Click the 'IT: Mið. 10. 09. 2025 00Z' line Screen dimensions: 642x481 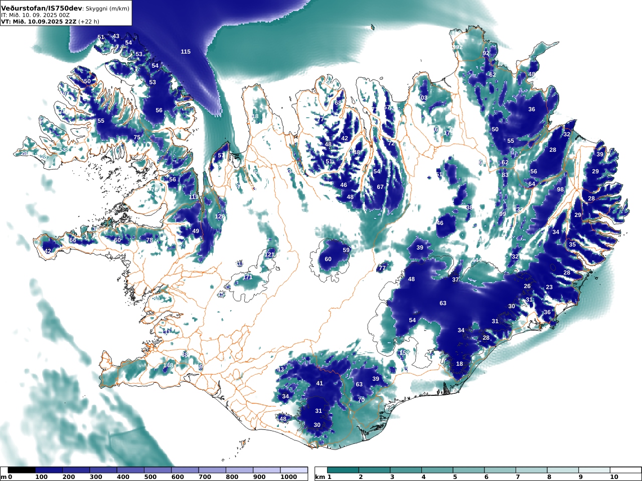(x=35, y=16)
